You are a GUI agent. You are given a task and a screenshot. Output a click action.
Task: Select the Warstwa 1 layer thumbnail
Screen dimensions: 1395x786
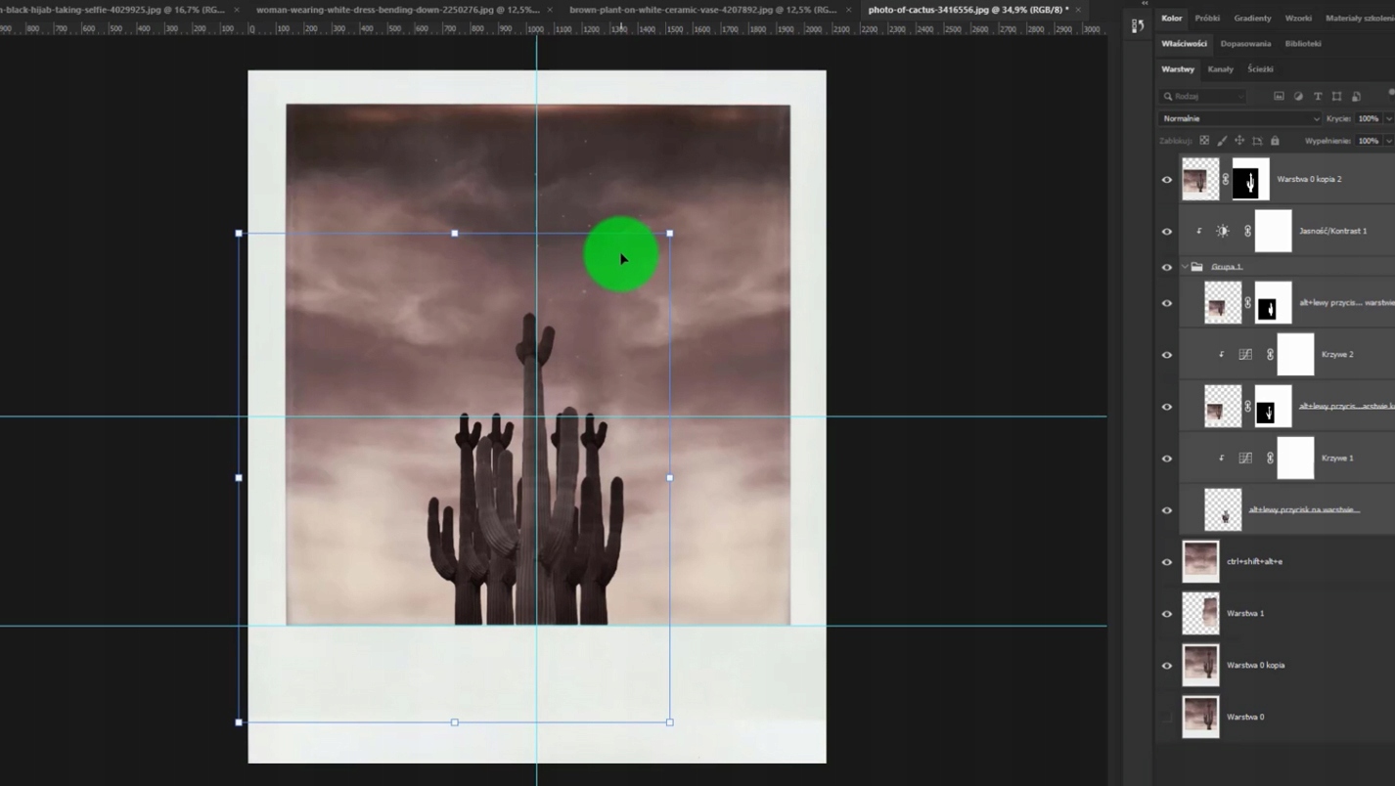click(1200, 614)
